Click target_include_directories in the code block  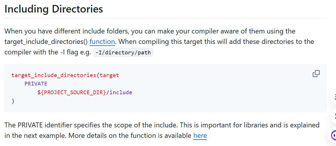pyautogui.click(x=54, y=75)
